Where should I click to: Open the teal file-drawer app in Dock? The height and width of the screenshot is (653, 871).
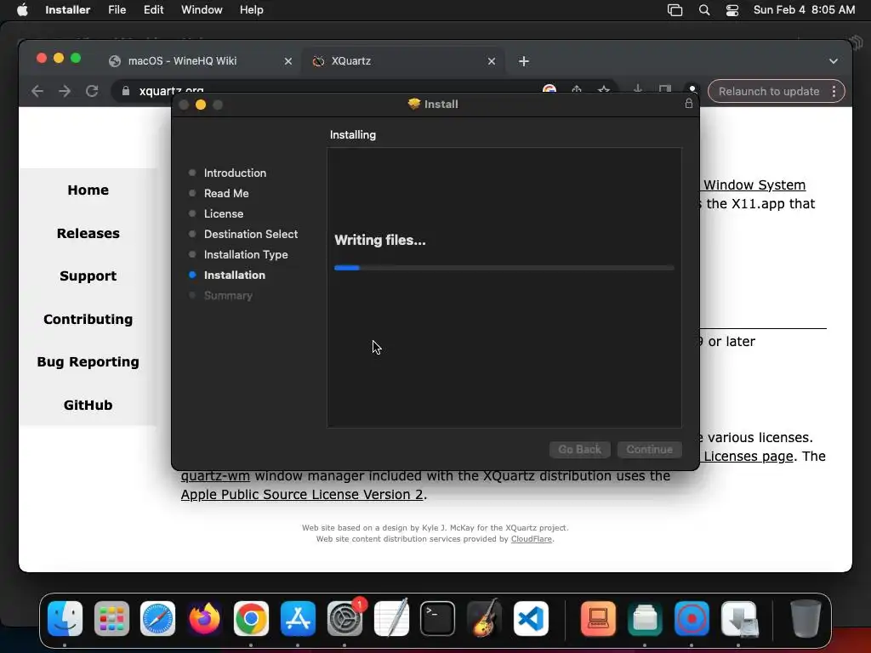click(x=645, y=618)
